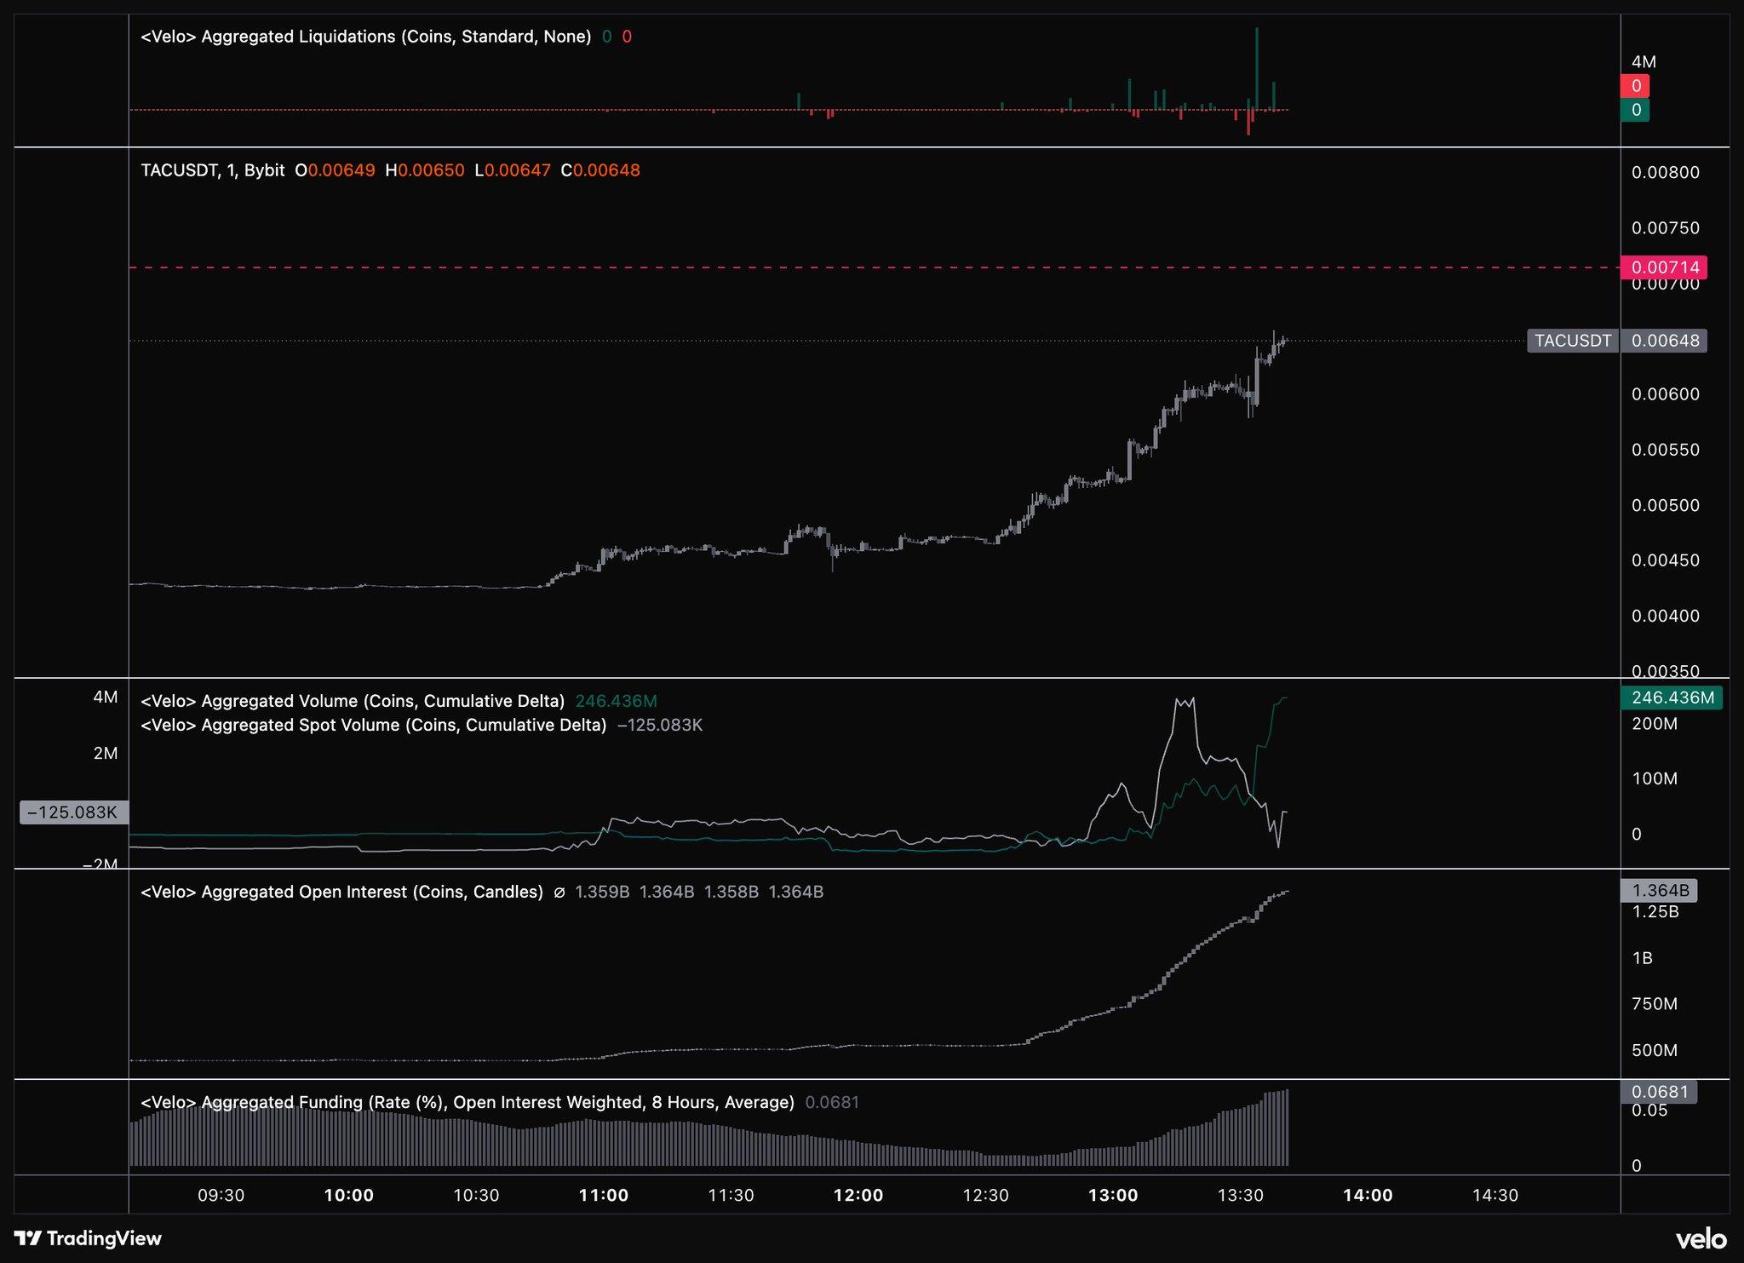Click the 13:00 time axis marker
The height and width of the screenshot is (1263, 1744).
coord(1112,1195)
